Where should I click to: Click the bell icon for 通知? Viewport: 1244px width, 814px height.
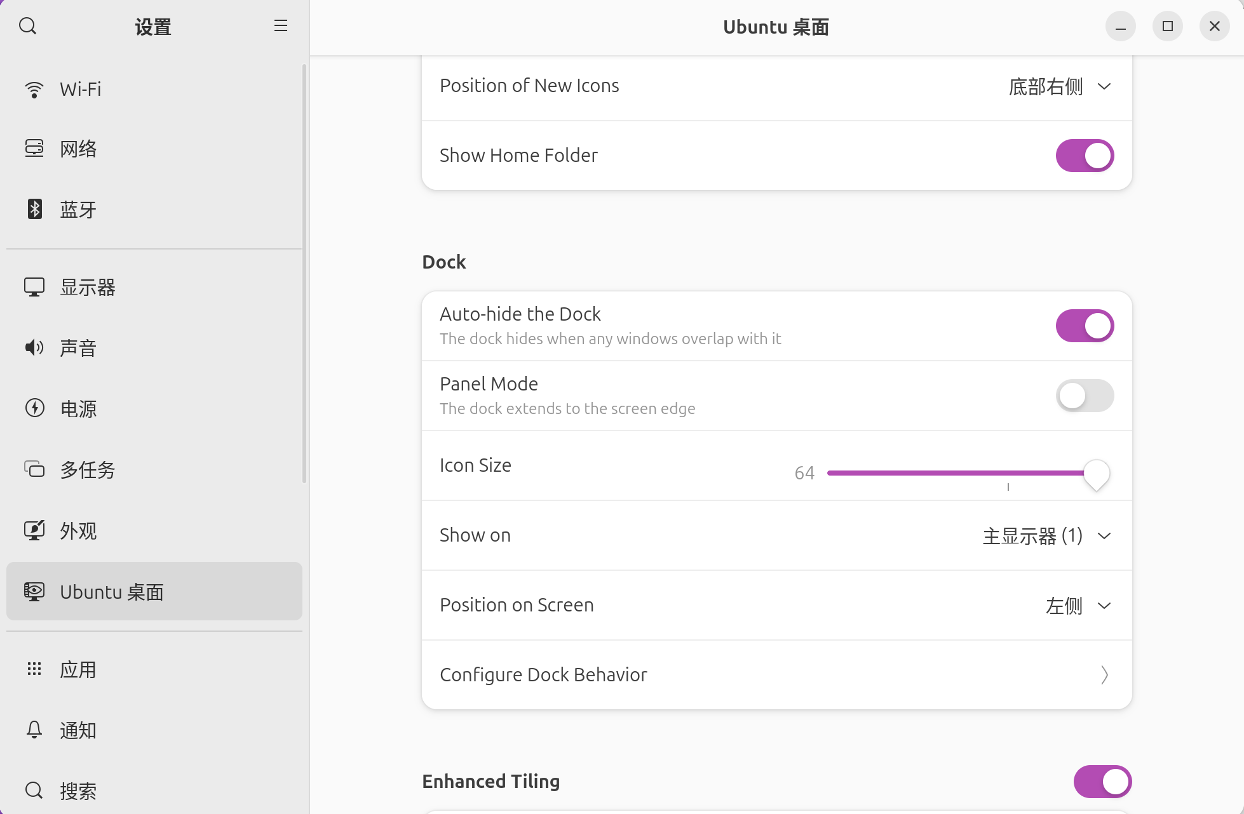pos(34,730)
